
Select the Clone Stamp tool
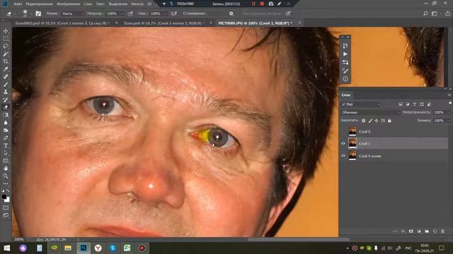pos(6,92)
